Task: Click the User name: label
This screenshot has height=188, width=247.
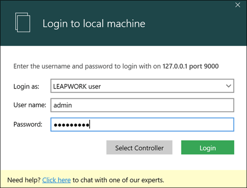Action: tap(30, 105)
